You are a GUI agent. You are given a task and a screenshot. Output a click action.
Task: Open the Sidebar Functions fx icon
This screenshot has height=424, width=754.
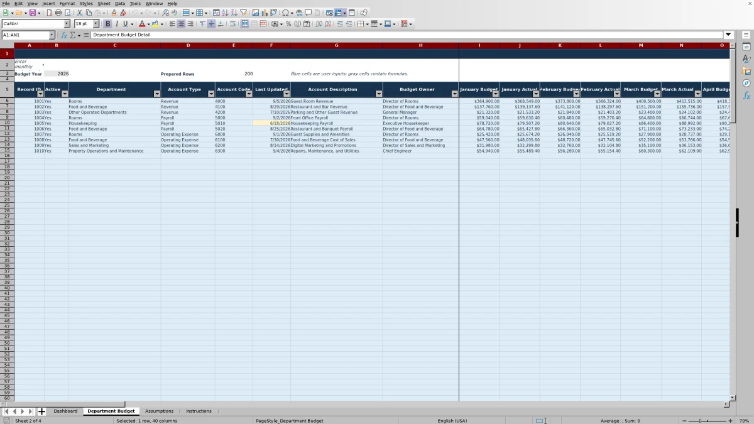coord(746,95)
